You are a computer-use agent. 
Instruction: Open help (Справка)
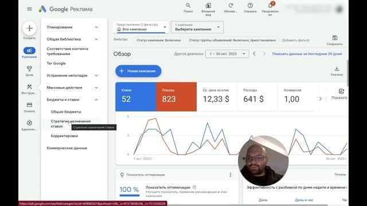pyautogui.click(x=250, y=7)
